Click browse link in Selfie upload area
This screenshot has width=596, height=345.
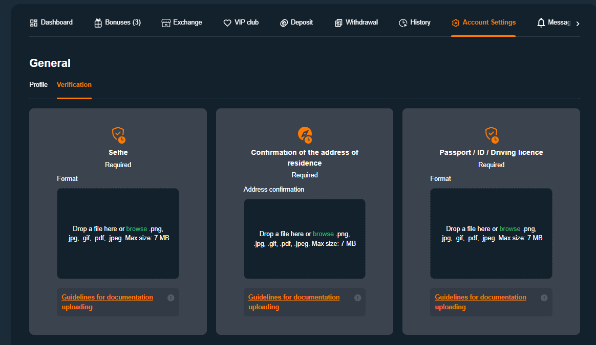(137, 229)
